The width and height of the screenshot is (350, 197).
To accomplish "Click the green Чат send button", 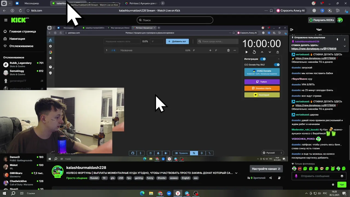I will click(342, 185).
